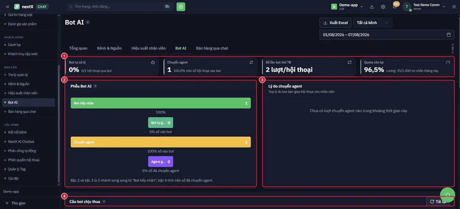Open Phân quyền hội thoại in sidebar
The width and height of the screenshot is (460, 209).
28,160
